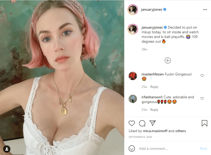Image resolution: width=211 pixels, height=155 pixels.
Task: Like irfanharoon1's comment
Action: 202,99
